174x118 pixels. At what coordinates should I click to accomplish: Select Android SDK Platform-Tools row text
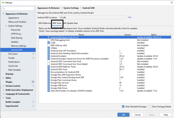coord(63,67)
